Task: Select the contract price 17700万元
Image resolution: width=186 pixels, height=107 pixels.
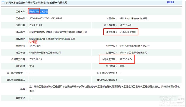Action: point(36,46)
